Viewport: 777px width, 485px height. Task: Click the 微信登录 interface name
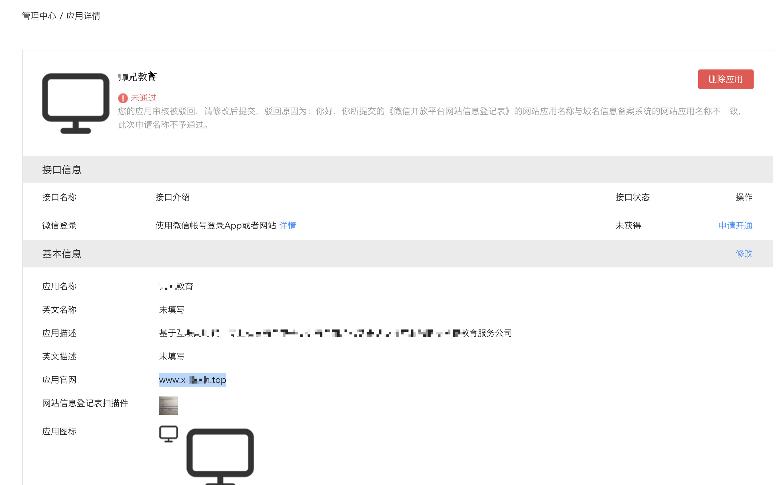click(59, 226)
